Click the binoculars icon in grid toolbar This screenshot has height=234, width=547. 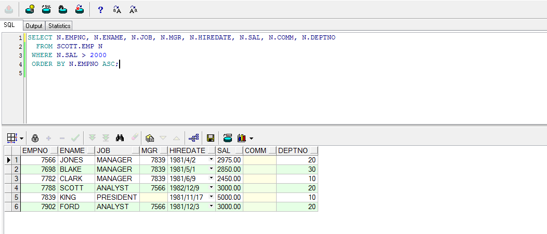120,138
